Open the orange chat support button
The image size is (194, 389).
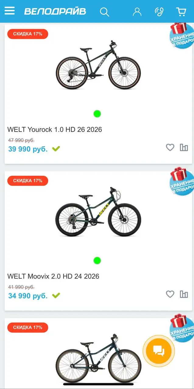tap(159, 351)
